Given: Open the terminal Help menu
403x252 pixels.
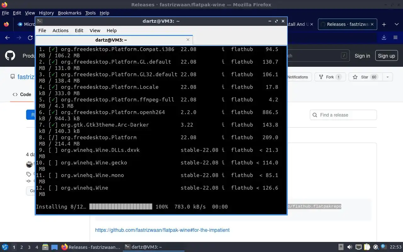Looking at the screenshot, I should 111,31.
